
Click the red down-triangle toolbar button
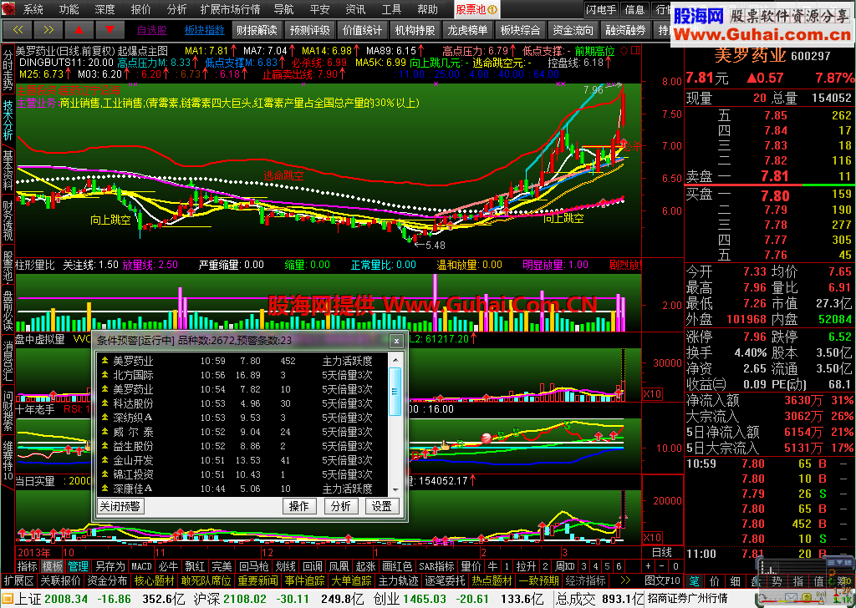coord(110,30)
